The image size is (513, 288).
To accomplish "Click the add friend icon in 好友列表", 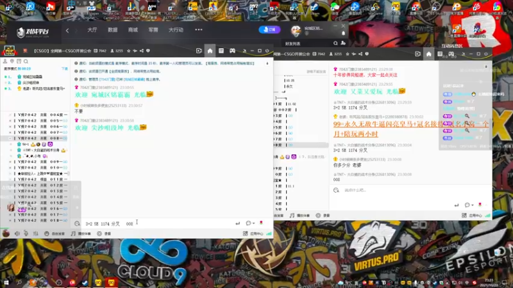I will [x=343, y=43].
